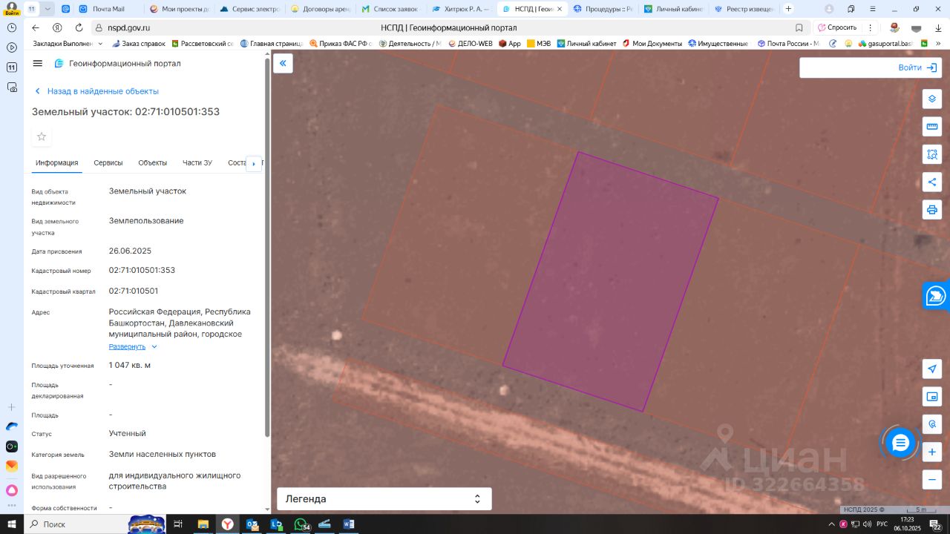950x534 pixels.
Task: Activate the area selection search tool
Action: (x=932, y=154)
